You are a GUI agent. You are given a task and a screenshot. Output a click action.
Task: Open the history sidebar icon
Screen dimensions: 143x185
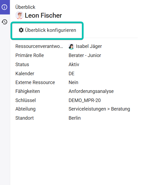click(x=5, y=22)
